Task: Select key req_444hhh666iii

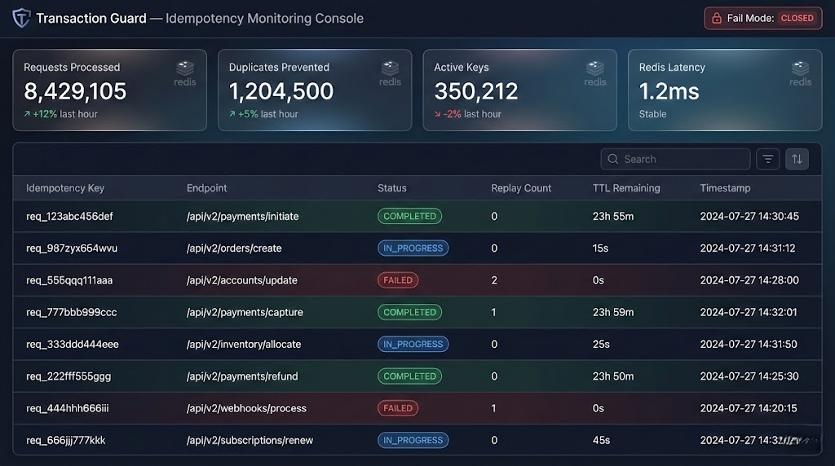Action: point(67,408)
